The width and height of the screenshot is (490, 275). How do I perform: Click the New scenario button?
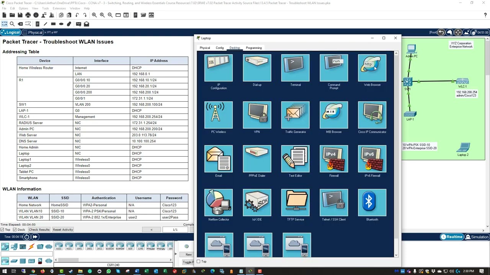click(x=189, y=254)
